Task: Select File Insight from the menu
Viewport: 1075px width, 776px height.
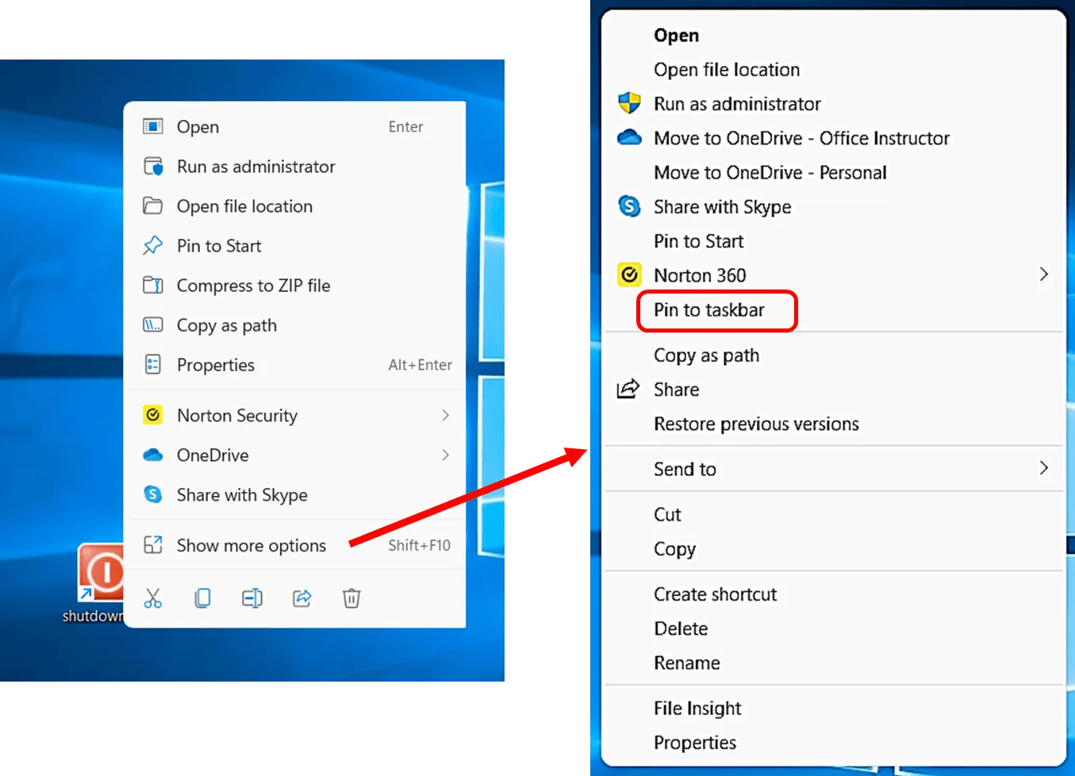Action: pyautogui.click(x=697, y=708)
